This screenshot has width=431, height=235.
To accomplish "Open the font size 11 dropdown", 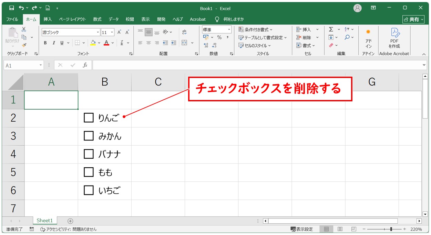I will pyautogui.click(x=113, y=32).
